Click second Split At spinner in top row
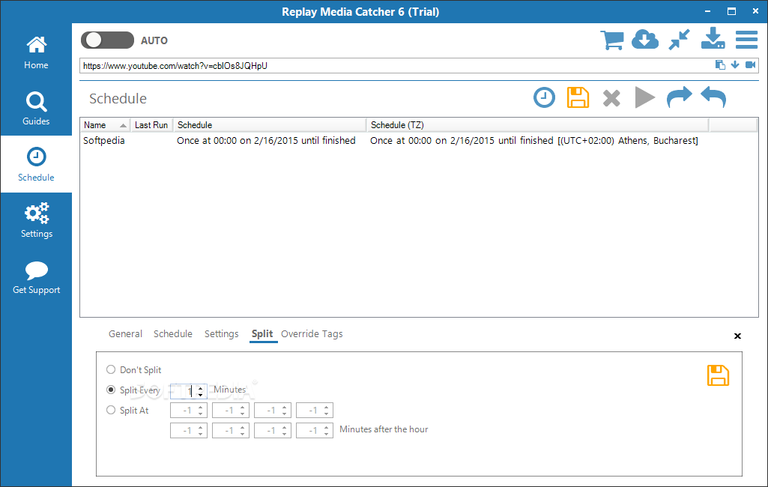Image resolution: width=768 pixels, height=487 pixels. point(231,411)
